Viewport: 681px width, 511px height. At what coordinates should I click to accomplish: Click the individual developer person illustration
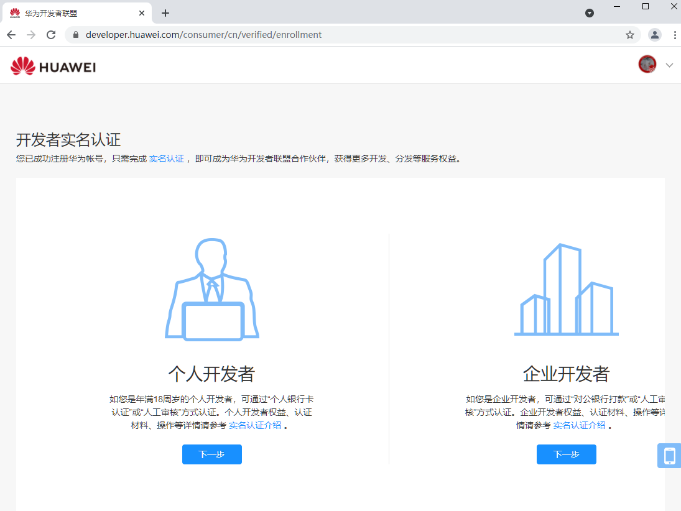[212, 290]
